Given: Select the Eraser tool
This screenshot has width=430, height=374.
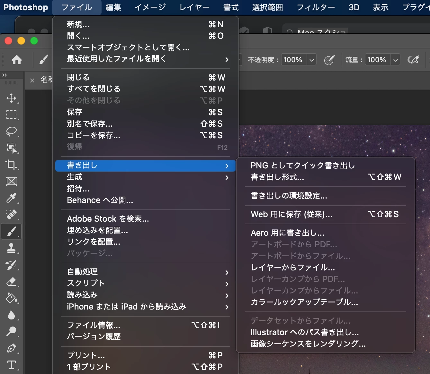Looking at the screenshot, I should point(11,282).
